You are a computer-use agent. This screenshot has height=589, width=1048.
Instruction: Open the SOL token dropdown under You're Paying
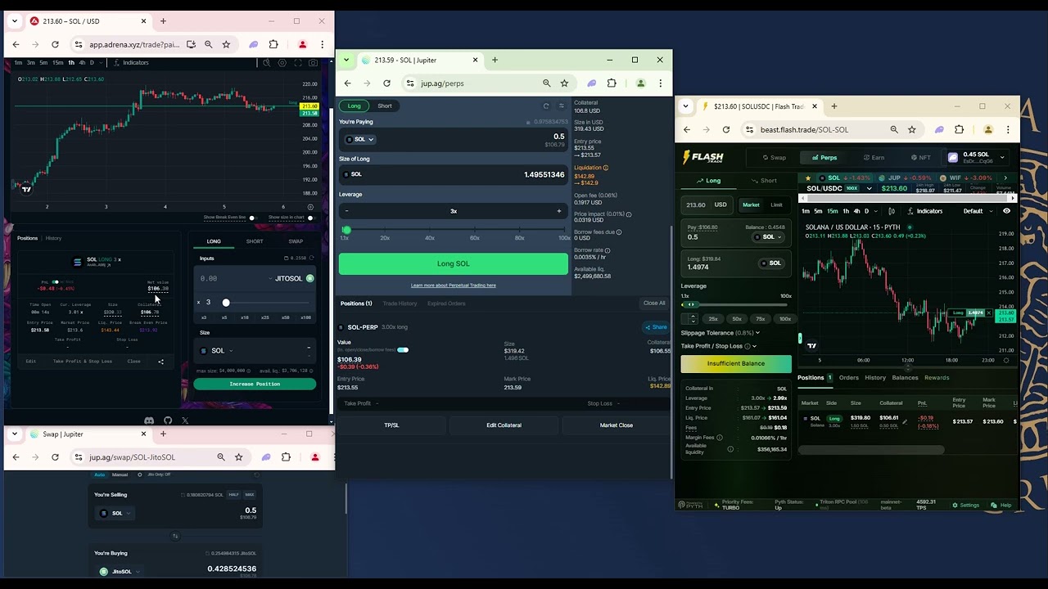(x=359, y=139)
